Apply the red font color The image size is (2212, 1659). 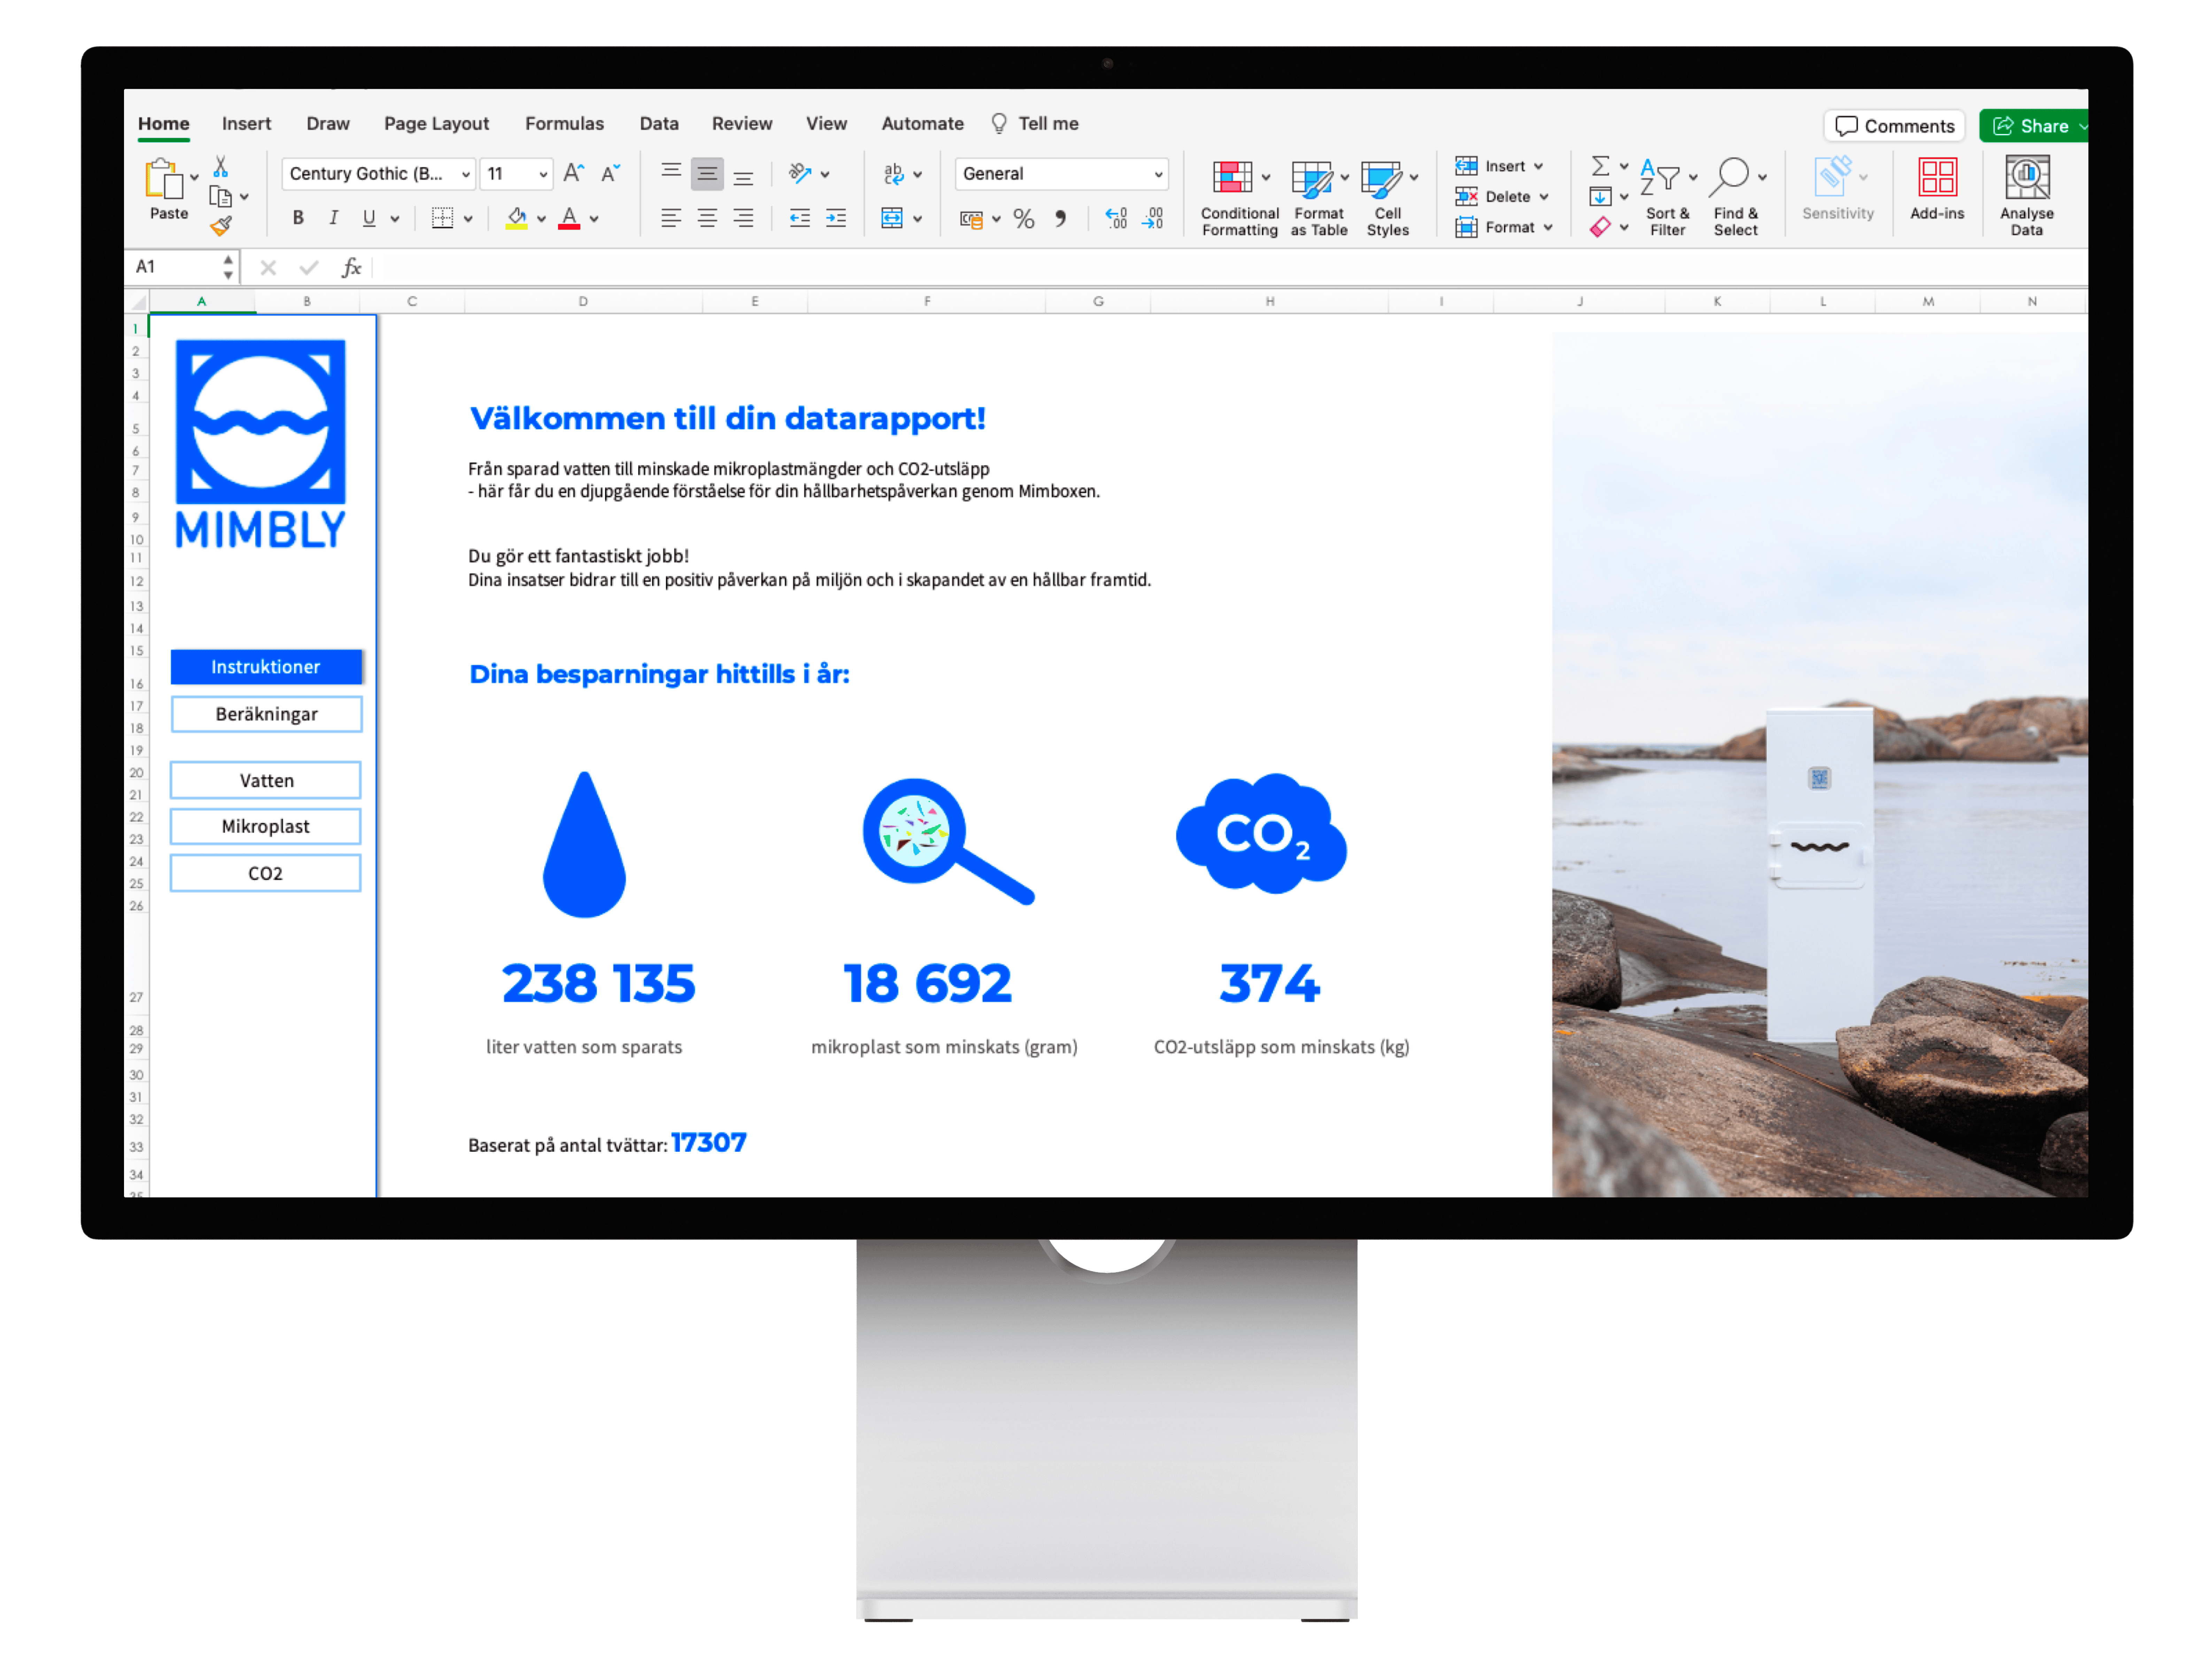pyautogui.click(x=569, y=218)
